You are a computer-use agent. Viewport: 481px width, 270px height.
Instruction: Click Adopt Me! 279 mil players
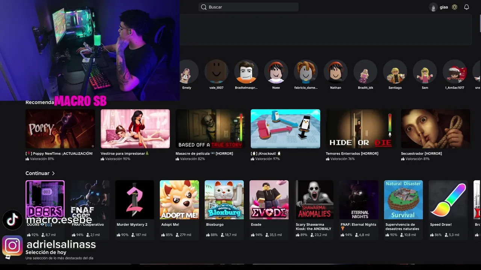(x=183, y=235)
